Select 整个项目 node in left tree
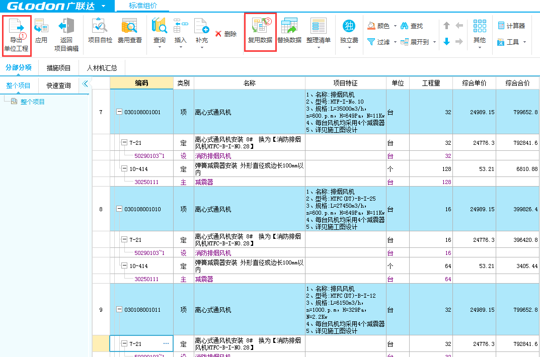The width and height of the screenshot is (540, 357). [32, 102]
